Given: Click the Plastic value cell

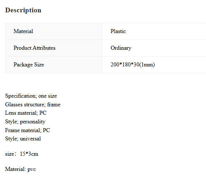Looking at the screenshot, I should 154,31.
